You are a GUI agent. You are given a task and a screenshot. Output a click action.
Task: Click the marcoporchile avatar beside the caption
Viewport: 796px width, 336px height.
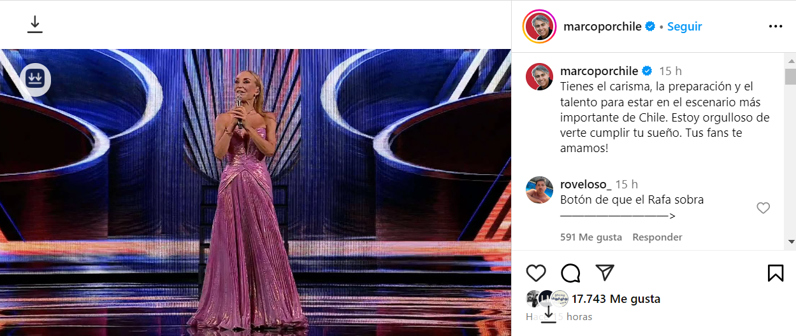tap(539, 77)
